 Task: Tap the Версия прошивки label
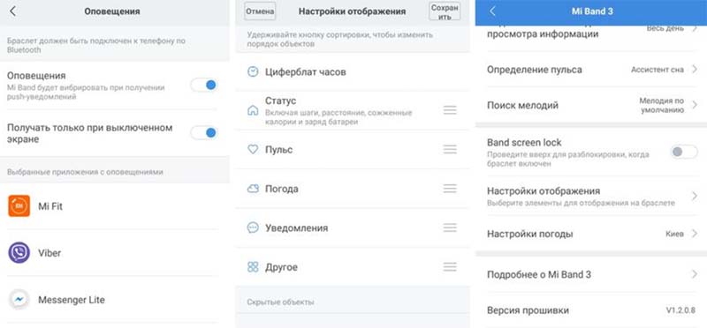528,310
